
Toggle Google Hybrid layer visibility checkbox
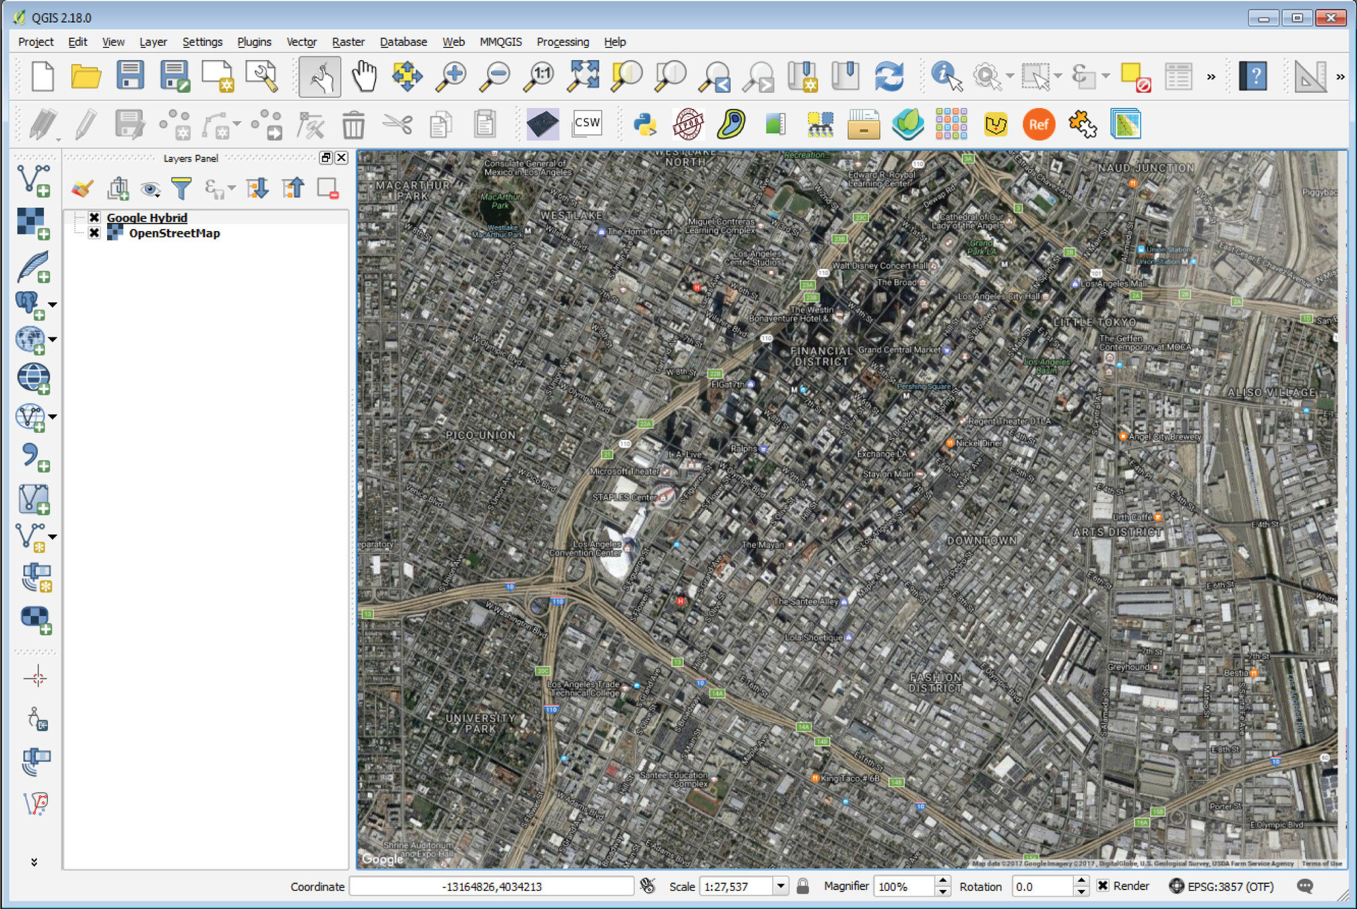point(94,217)
